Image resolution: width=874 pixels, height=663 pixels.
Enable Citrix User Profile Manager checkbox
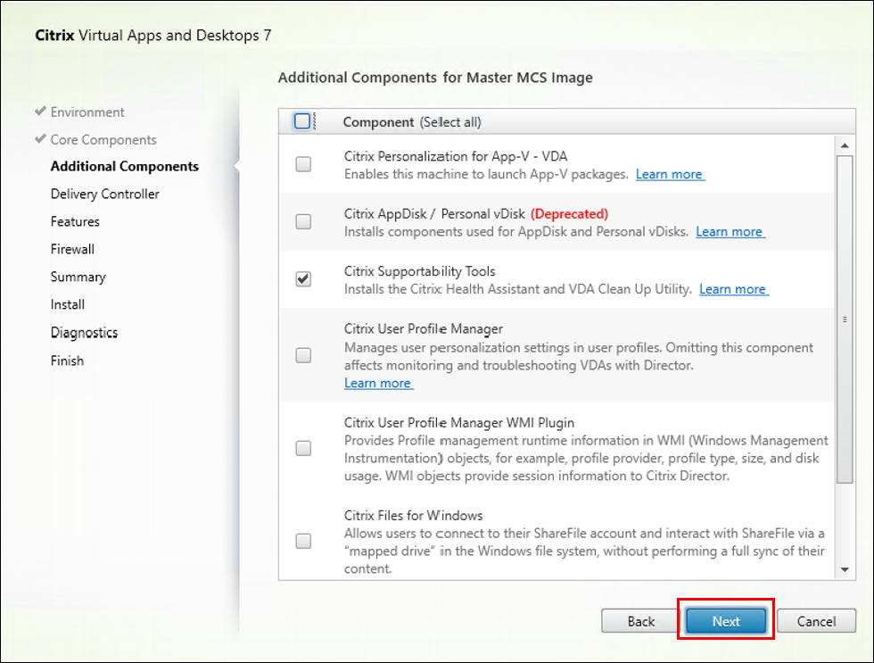click(303, 355)
